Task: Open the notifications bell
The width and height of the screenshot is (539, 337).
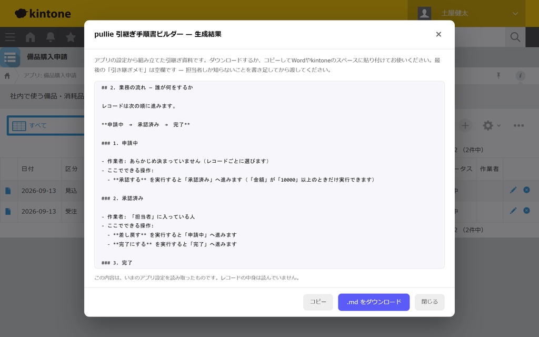Action: click(x=51, y=37)
